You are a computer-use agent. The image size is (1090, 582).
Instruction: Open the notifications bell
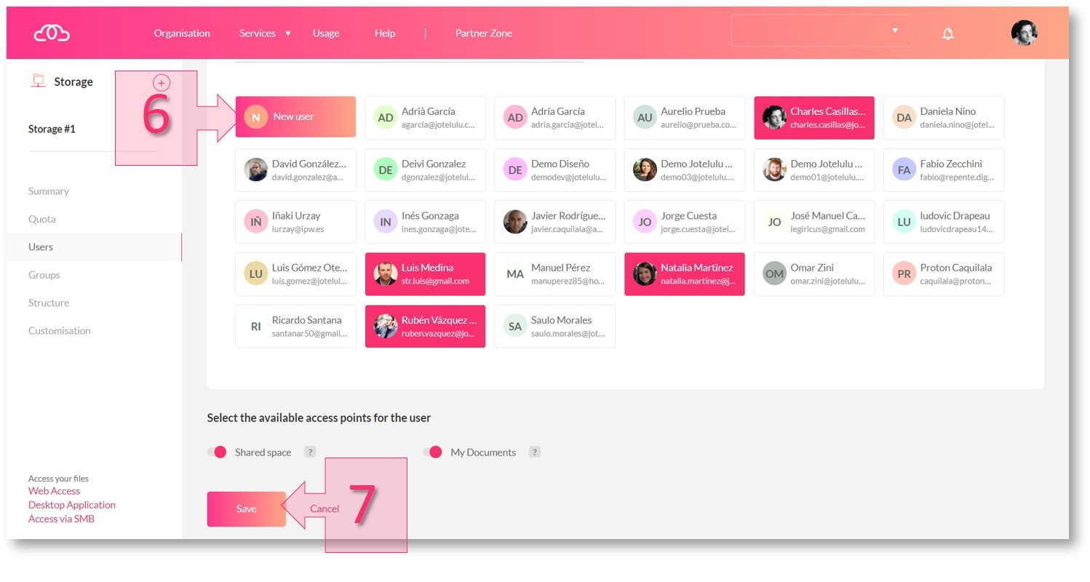pyautogui.click(x=947, y=33)
